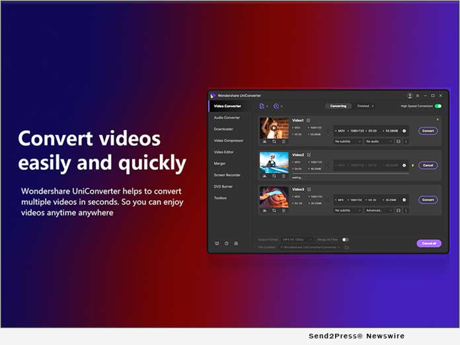Toggle High Speed Conversion switch

click(438, 106)
